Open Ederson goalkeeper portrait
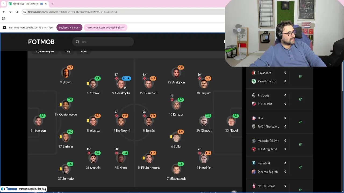Image resolution: width=344 pixels, height=193 pixels. click(x=38, y=121)
